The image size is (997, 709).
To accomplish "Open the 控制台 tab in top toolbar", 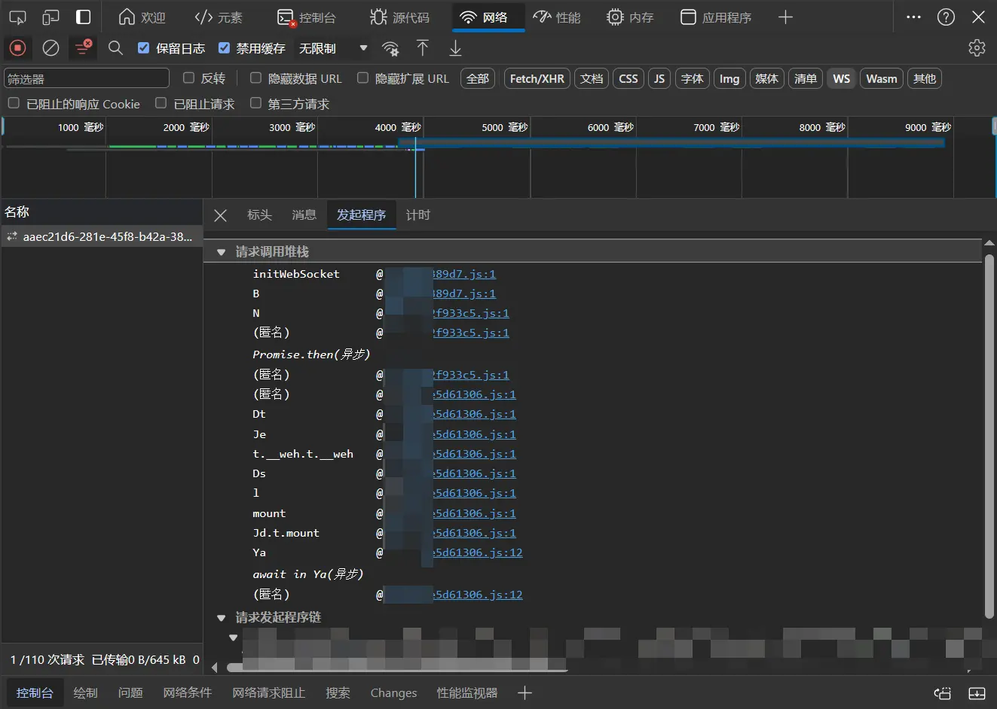I will [307, 17].
